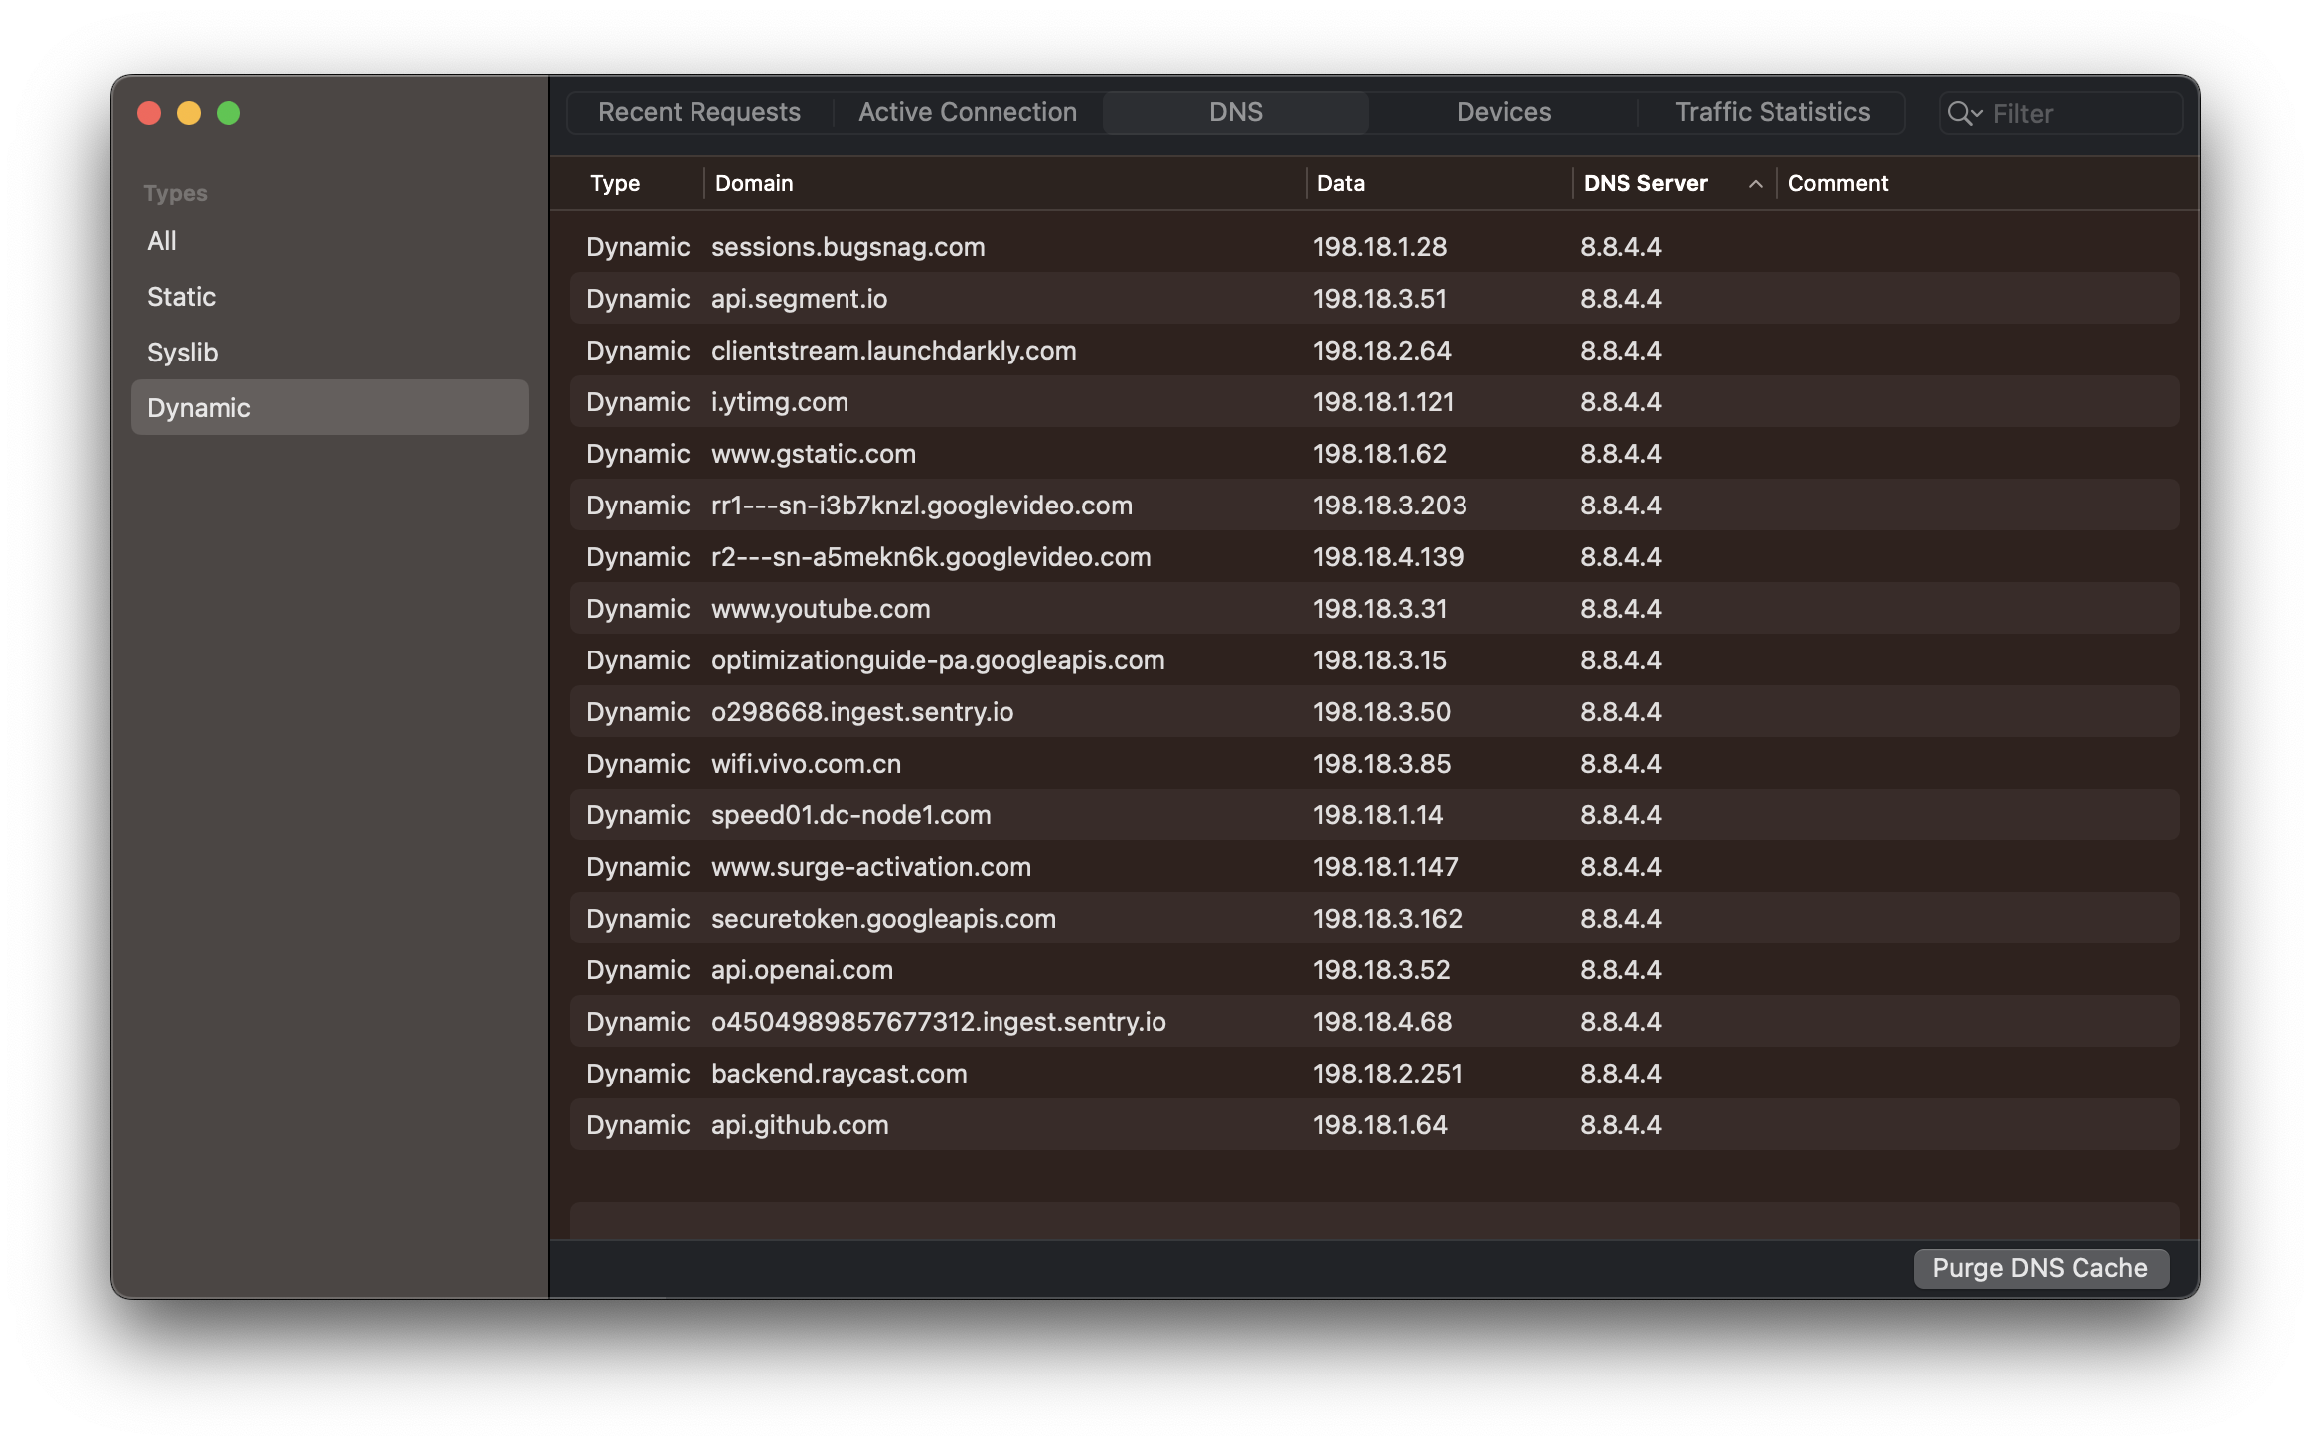Open the Active Connection tab

tap(967, 112)
